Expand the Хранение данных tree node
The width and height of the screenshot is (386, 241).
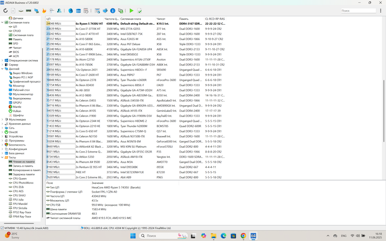pyautogui.click(x=2, y=124)
